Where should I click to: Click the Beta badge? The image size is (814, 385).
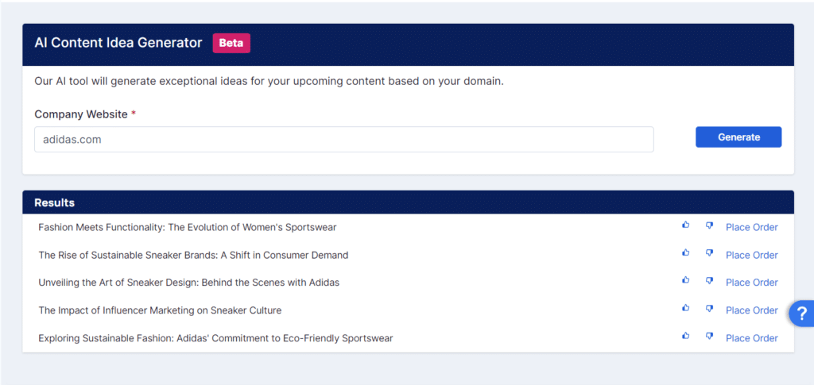pyautogui.click(x=231, y=43)
